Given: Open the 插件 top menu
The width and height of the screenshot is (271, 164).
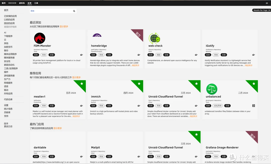Looking at the screenshot, I should (4, 3).
